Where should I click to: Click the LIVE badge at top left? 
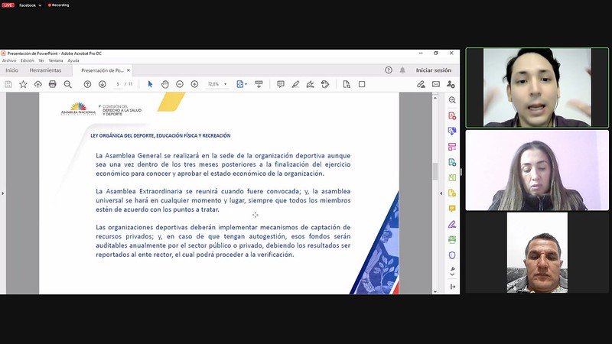[8, 5]
